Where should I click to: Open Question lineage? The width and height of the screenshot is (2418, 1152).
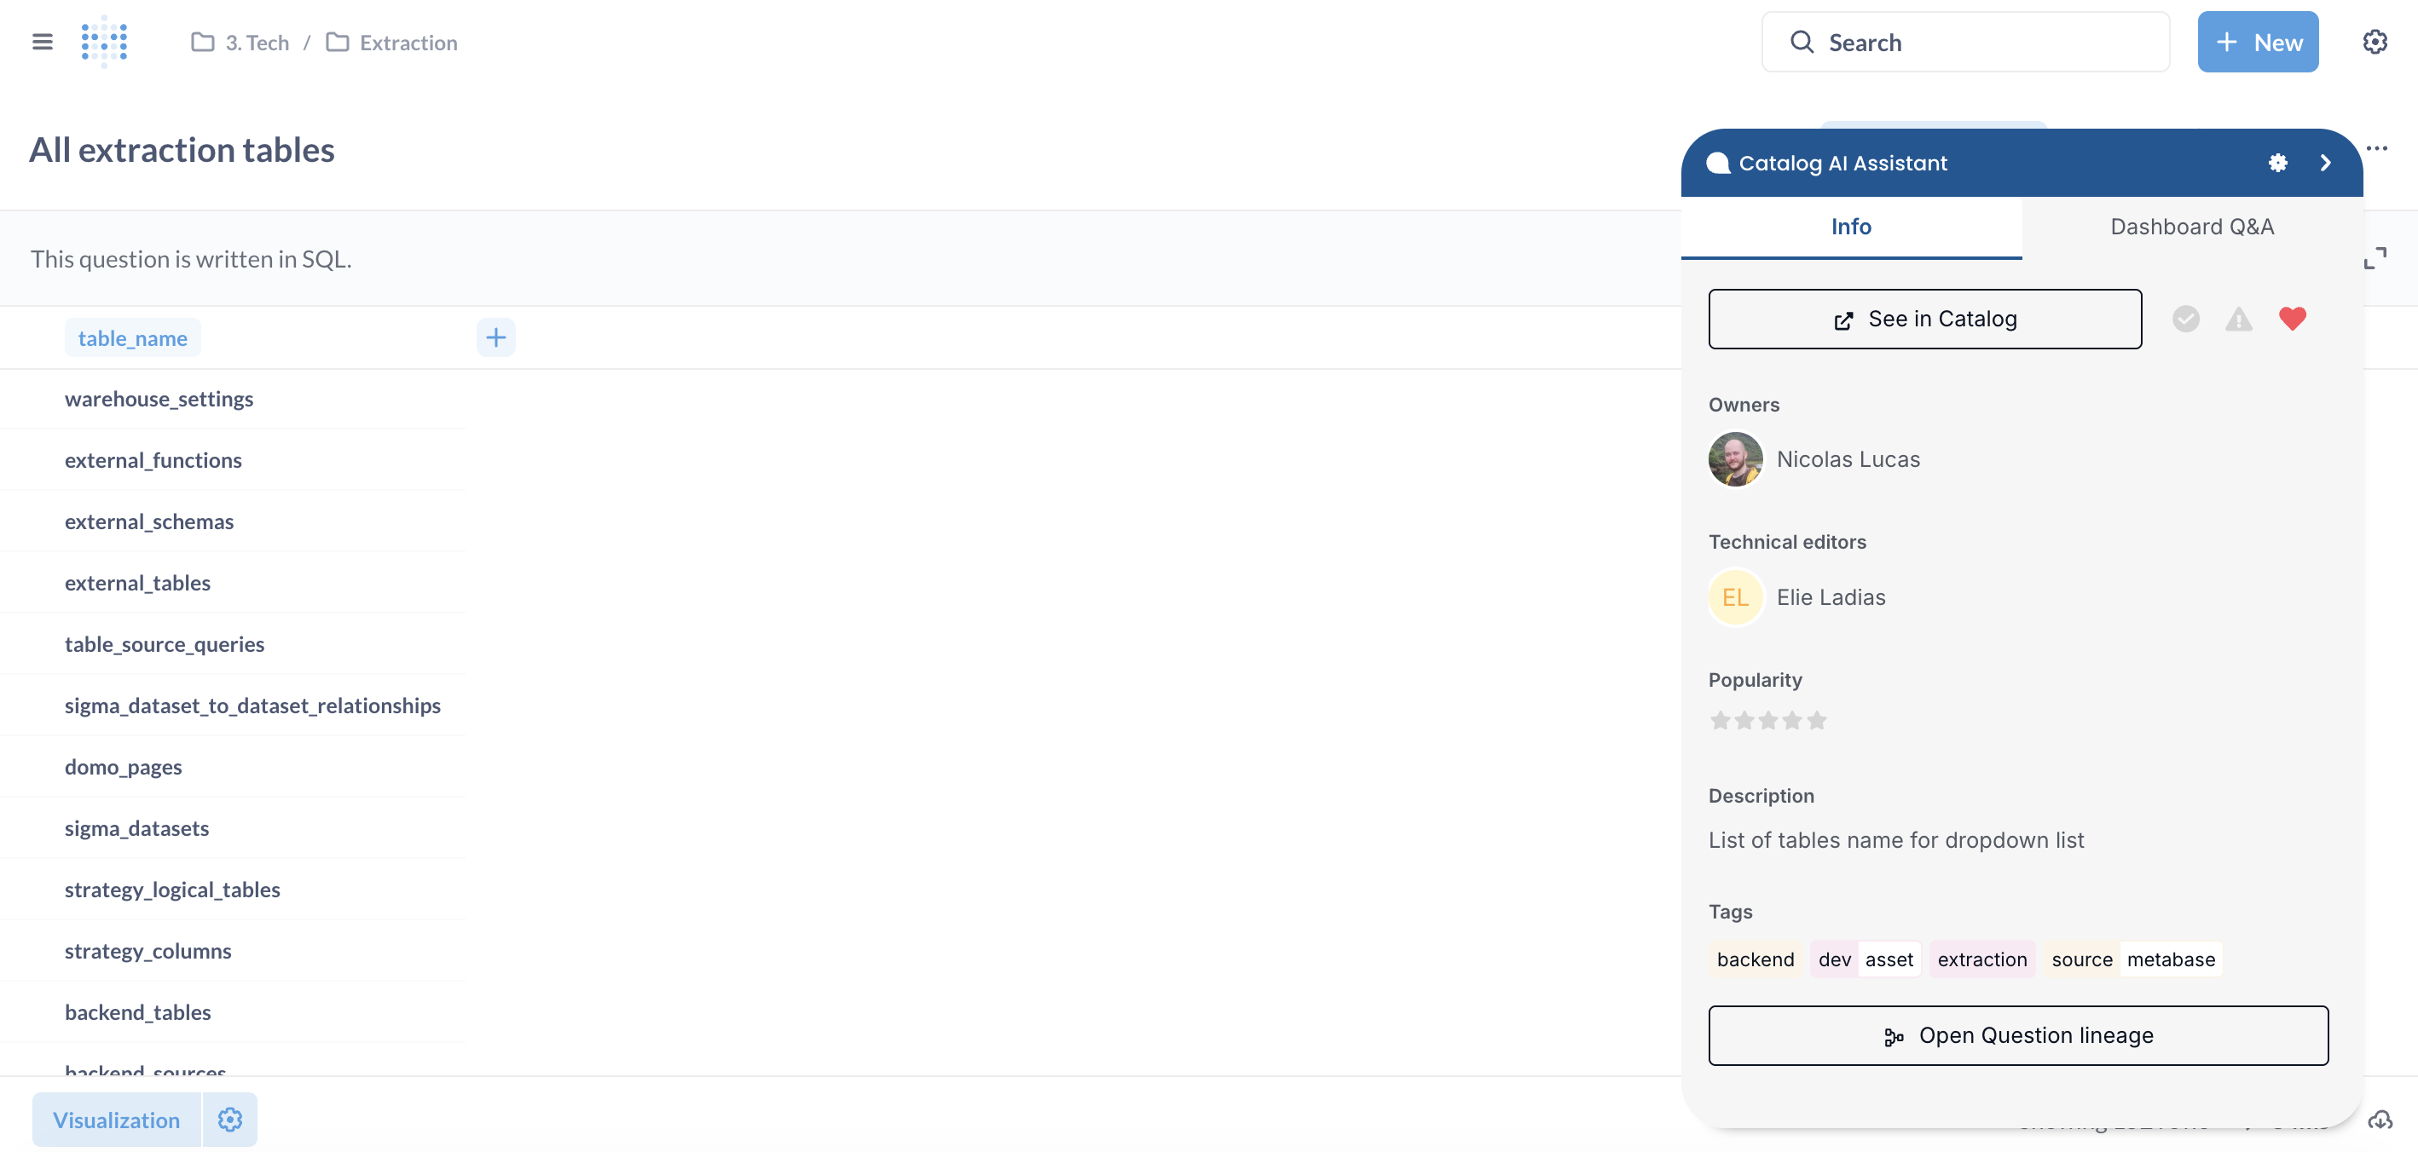2018,1034
